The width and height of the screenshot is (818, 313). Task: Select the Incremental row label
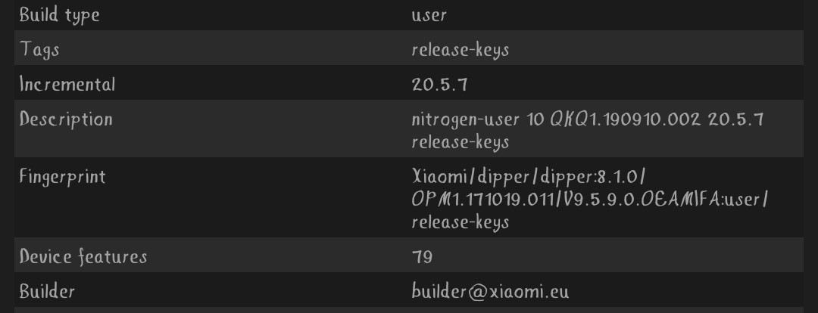pos(67,84)
